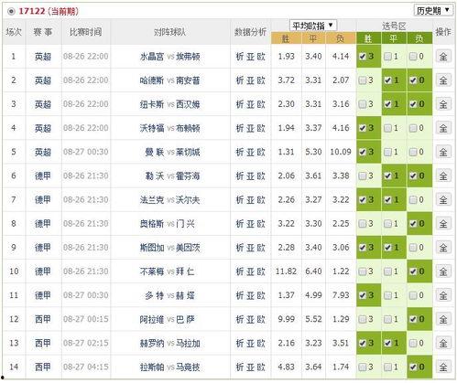The image size is (457, 383).
Task: Click home team 赫罗纳
Action: tap(152, 343)
